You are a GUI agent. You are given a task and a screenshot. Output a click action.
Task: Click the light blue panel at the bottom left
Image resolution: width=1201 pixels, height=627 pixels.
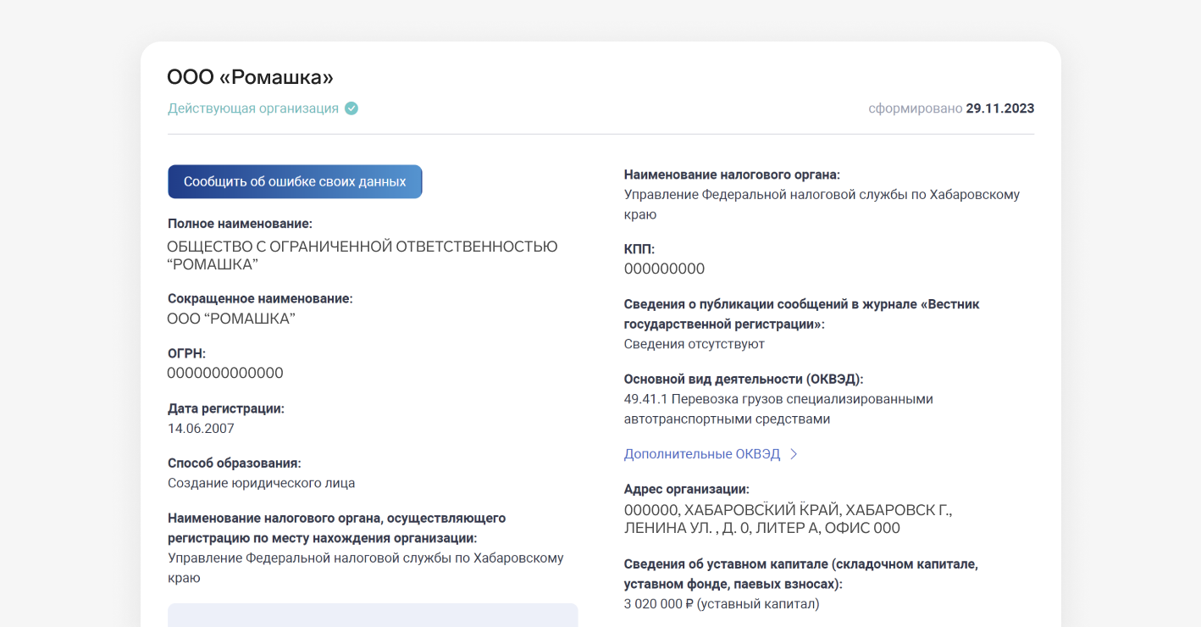click(x=373, y=615)
